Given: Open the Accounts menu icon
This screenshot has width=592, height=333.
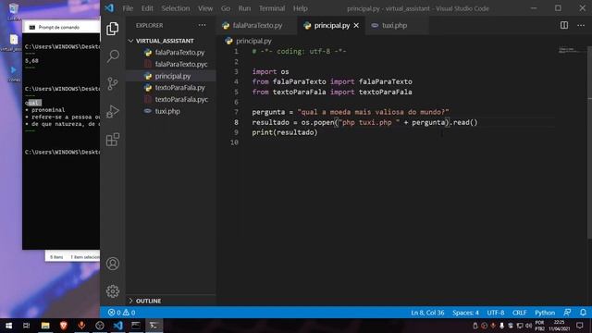Looking at the screenshot, I should 113,264.
